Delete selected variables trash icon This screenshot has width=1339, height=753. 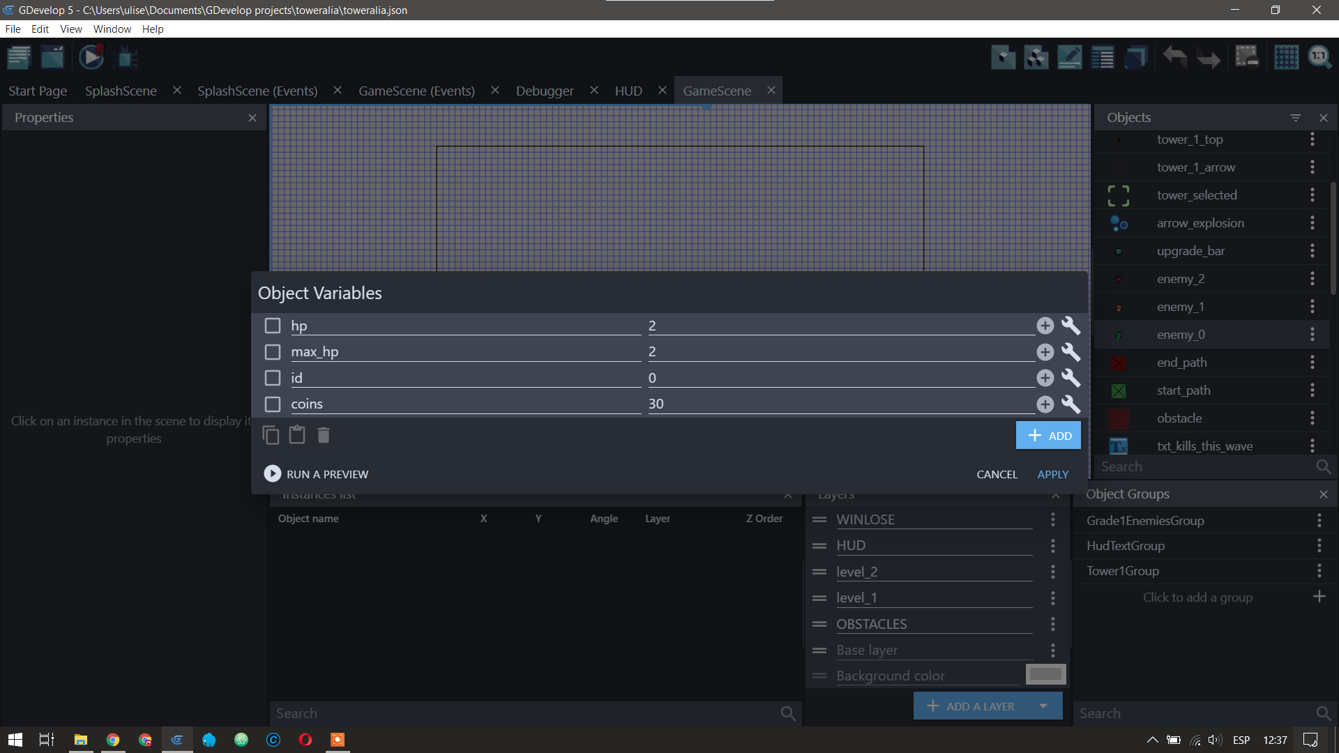[x=324, y=435]
